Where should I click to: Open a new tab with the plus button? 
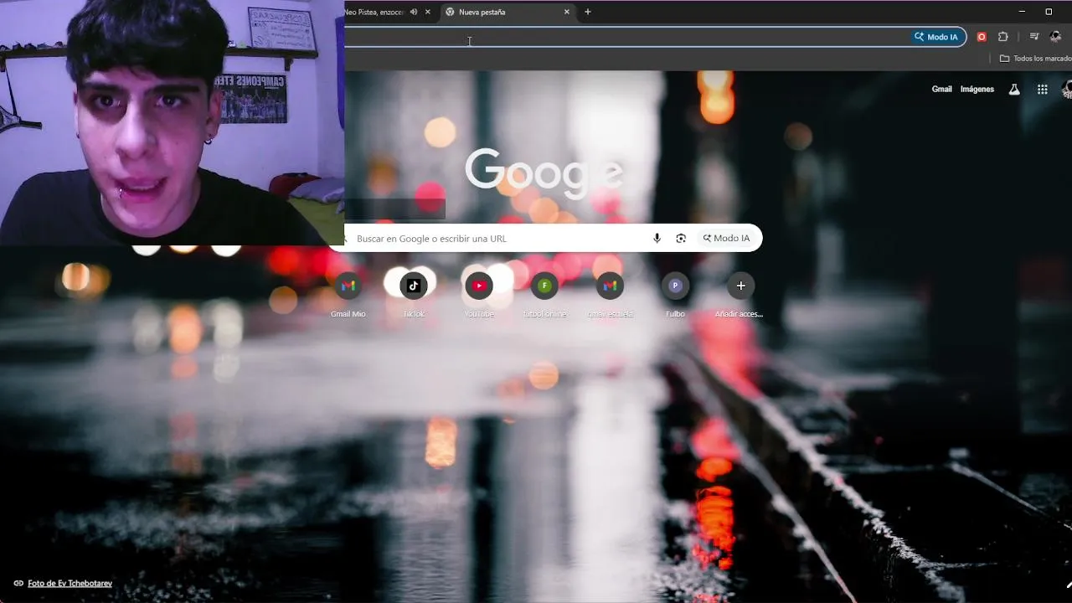tap(588, 12)
